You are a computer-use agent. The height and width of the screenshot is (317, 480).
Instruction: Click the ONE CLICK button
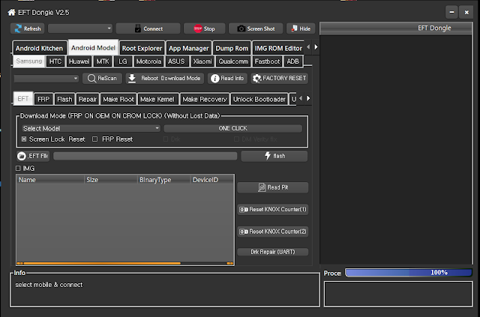click(x=233, y=128)
